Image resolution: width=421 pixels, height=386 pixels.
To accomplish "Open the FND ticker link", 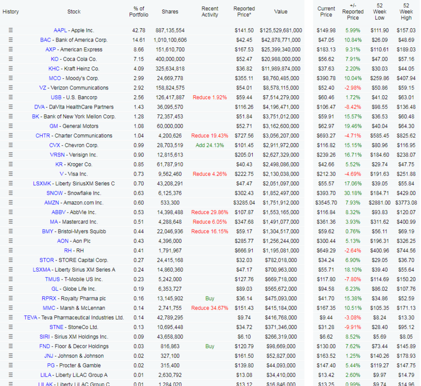I will coord(45,346).
